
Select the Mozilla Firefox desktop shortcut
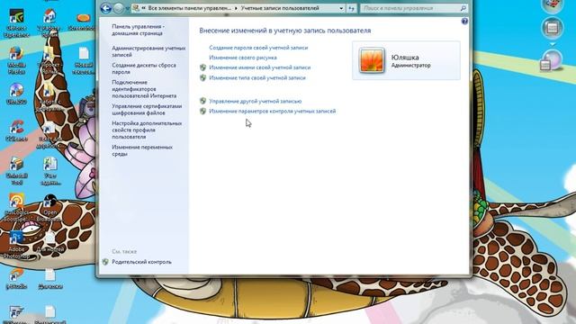(x=16, y=60)
